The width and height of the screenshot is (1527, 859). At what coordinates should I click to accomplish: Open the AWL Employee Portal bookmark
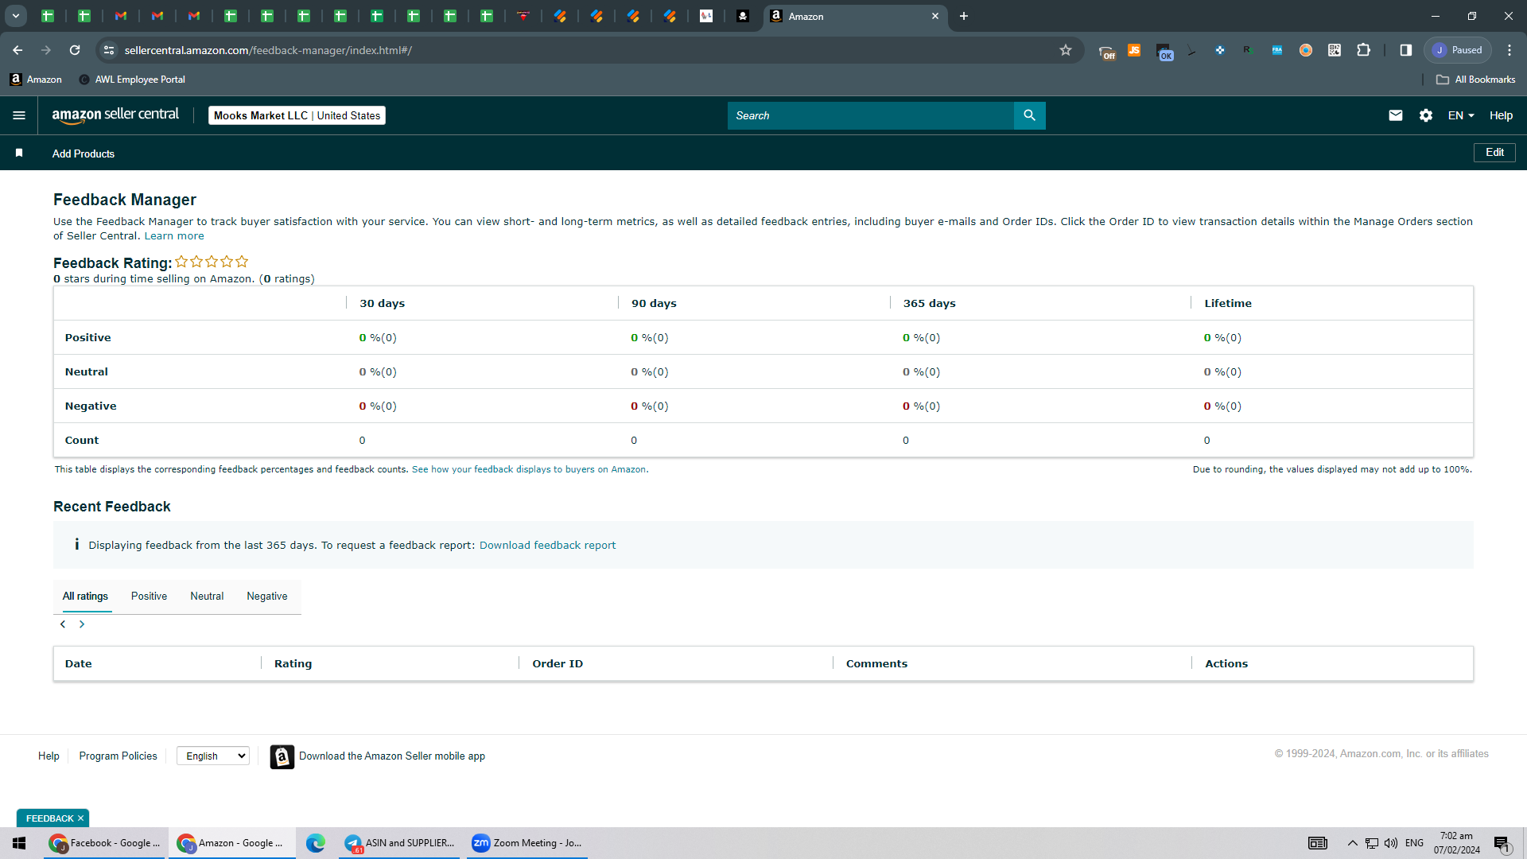(x=132, y=80)
